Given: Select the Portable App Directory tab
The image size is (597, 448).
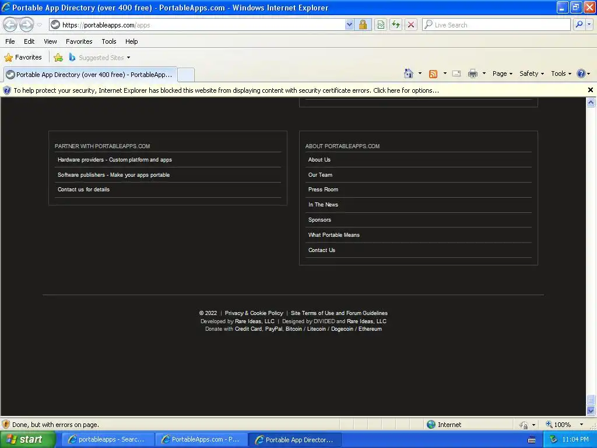Looking at the screenshot, I should [x=90, y=75].
